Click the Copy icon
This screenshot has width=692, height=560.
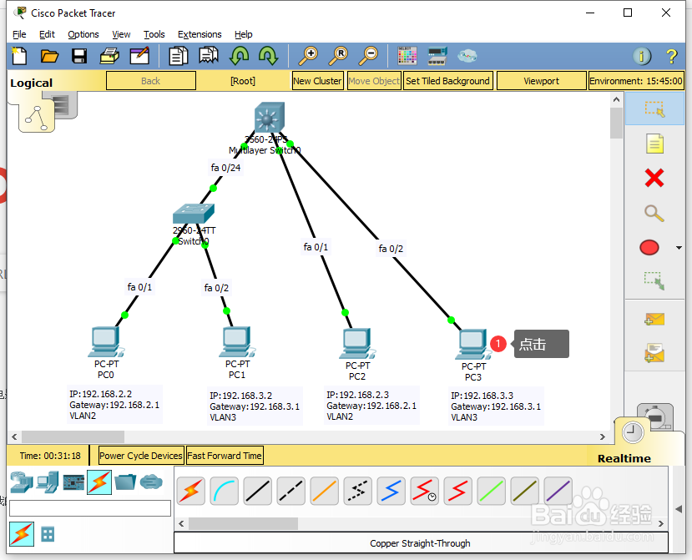click(x=179, y=56)
